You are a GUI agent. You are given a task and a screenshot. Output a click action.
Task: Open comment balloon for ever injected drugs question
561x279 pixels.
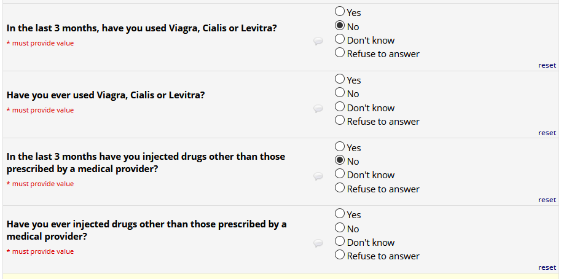click(318, 243)
